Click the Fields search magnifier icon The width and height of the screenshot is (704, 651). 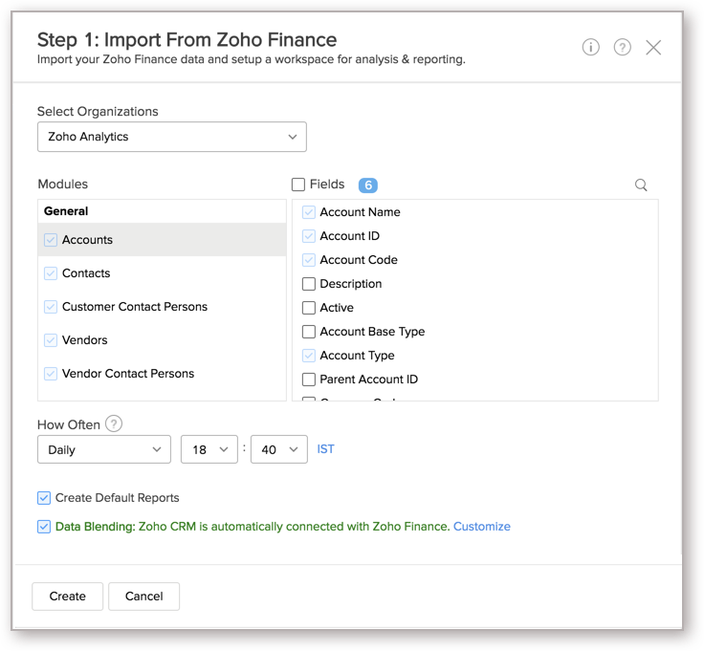[x=641, y=184]
